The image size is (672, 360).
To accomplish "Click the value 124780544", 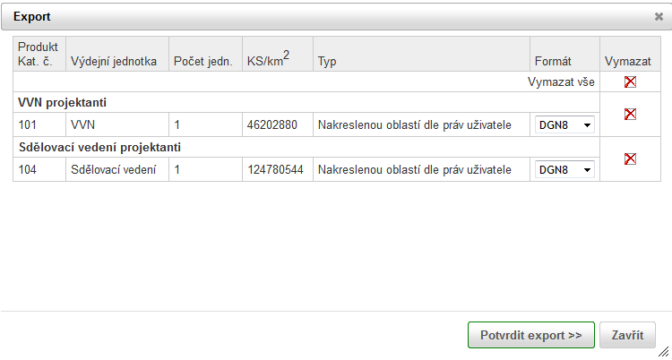I will (x=275, y=170).
